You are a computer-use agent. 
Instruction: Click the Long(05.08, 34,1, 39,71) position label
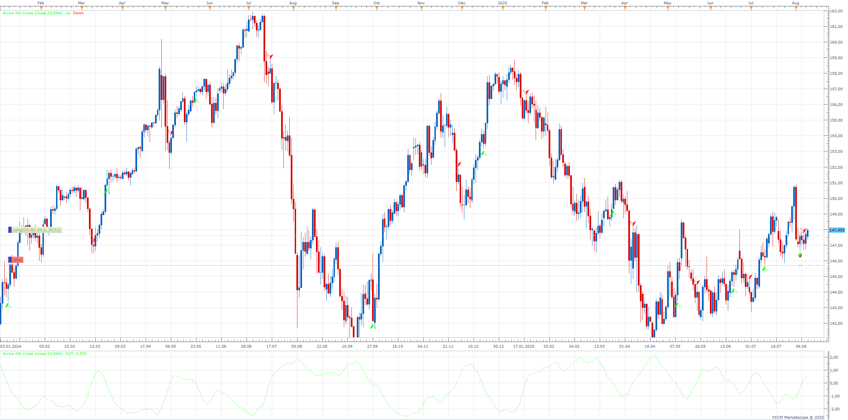37,230
